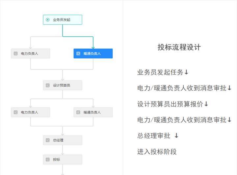This screenshot has width=237, height=175.
Task: Click form icon in gray 暖通负责人 node
Action: pos(78,112)
